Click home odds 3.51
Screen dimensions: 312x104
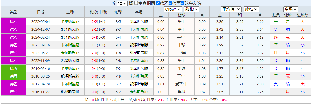220,84
